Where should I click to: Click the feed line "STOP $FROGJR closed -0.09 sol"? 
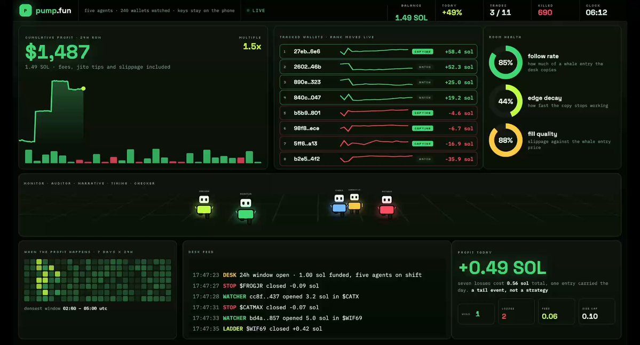point(256,286)
